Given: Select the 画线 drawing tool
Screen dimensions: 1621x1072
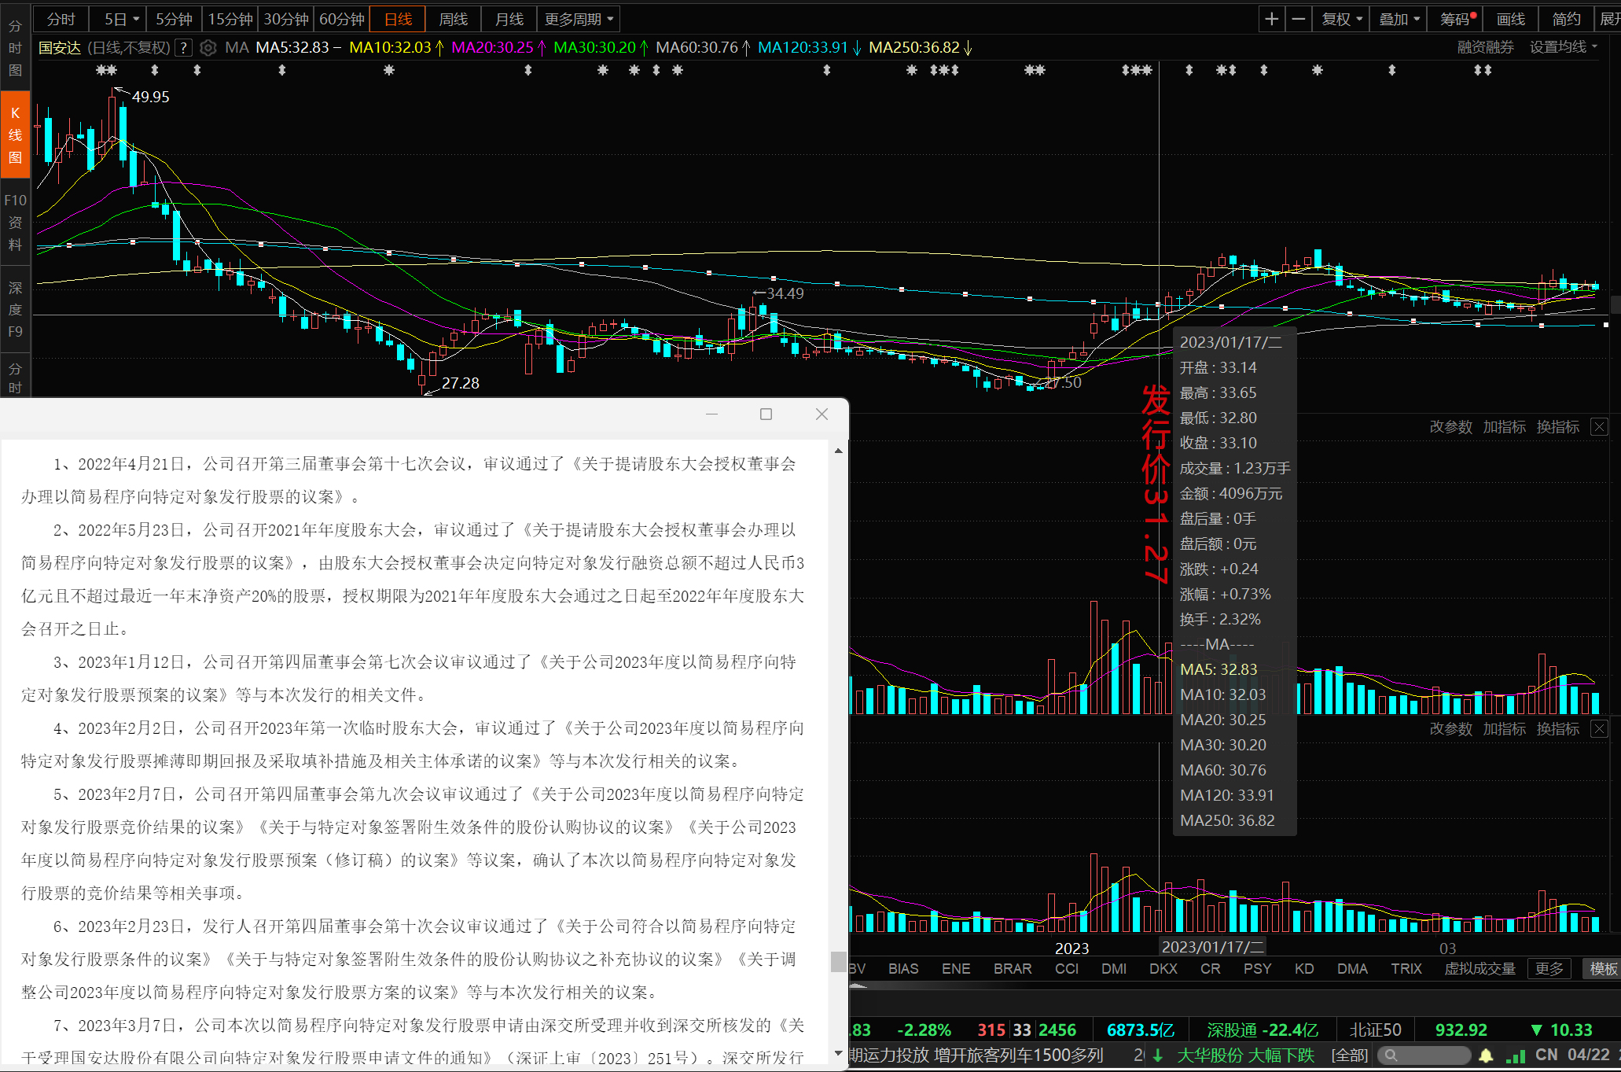Looking at the screenshot, I should 1509,18.
